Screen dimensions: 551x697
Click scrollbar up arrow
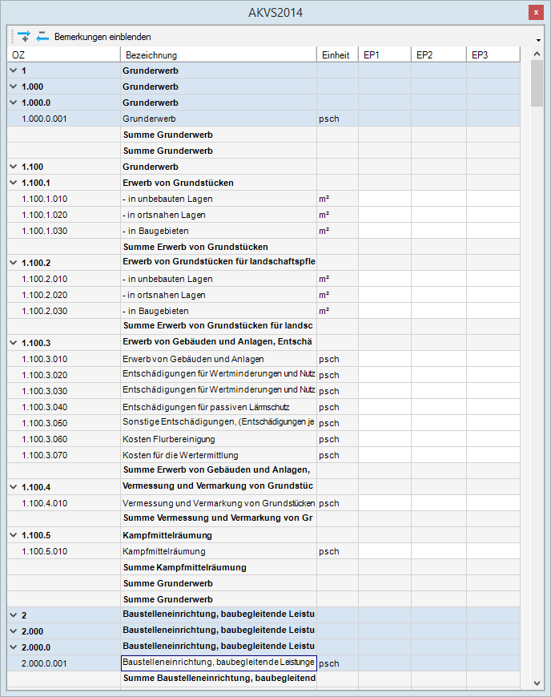coord(537,54)
